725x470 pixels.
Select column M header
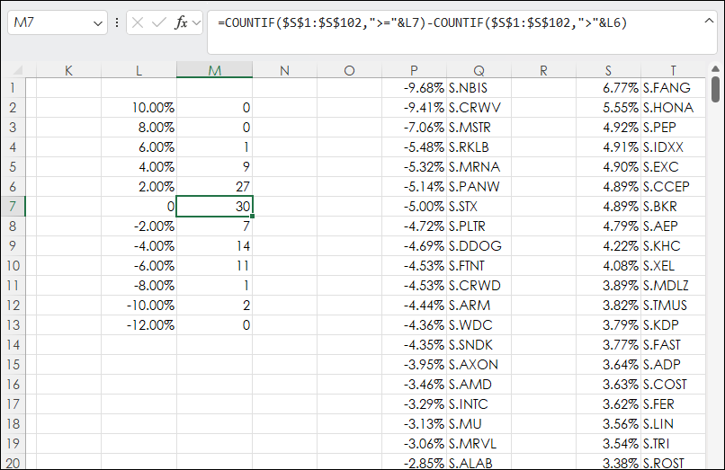215,70
